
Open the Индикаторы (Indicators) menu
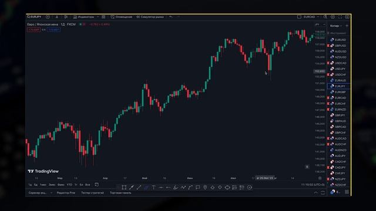84,17
